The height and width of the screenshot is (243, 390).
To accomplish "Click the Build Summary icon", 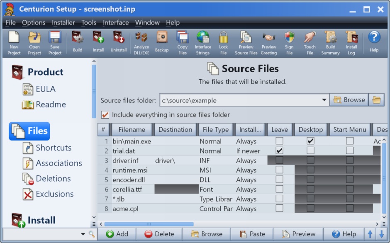I will click(x=330, y=38).
